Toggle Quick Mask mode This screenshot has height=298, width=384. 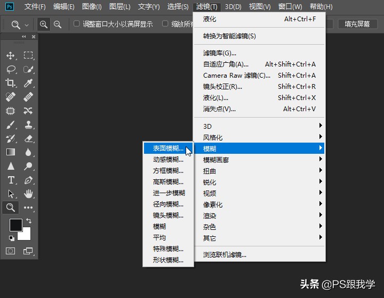[x=10, y=251]
